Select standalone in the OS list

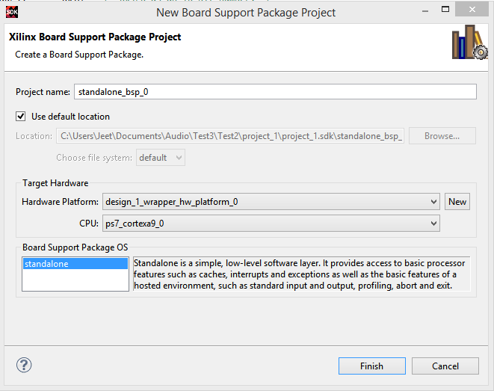coord(75,264)
